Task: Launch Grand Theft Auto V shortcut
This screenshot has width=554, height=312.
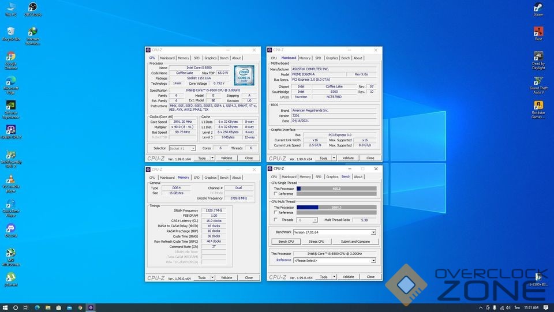Action: pos(538,85)
